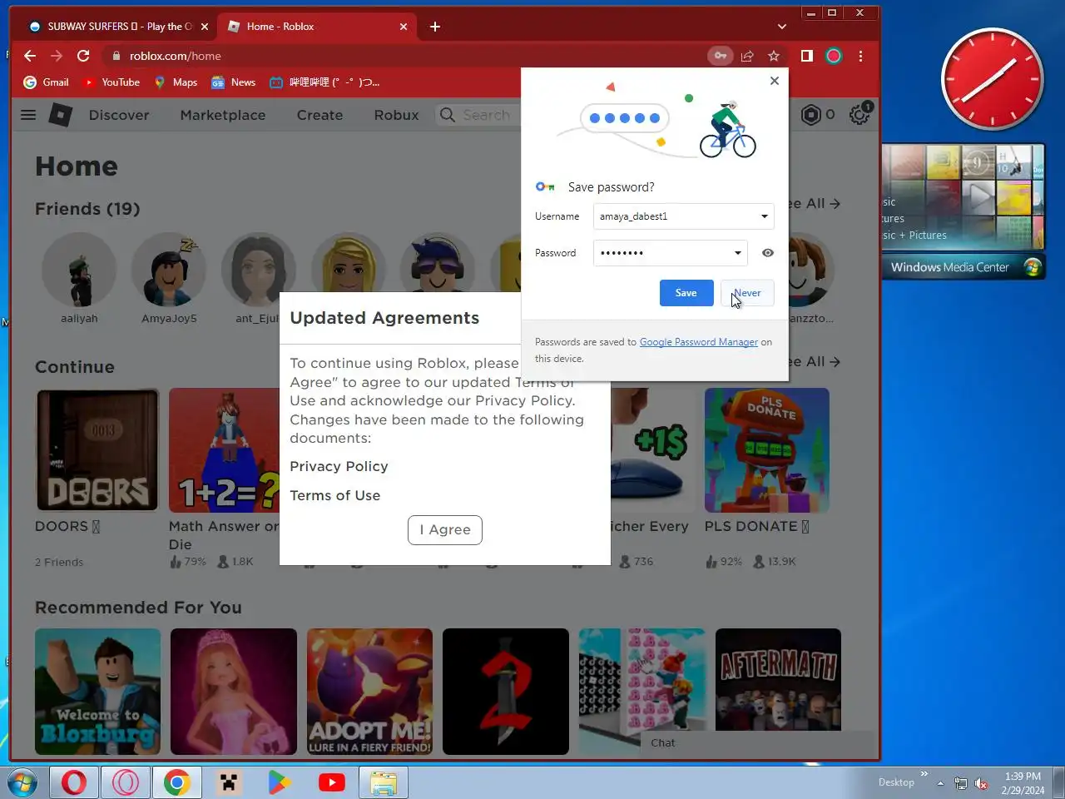The height and width of the screenshot is (799, 1065).
Task: Open the Privacy Policy document link
Action: [339, 466]
